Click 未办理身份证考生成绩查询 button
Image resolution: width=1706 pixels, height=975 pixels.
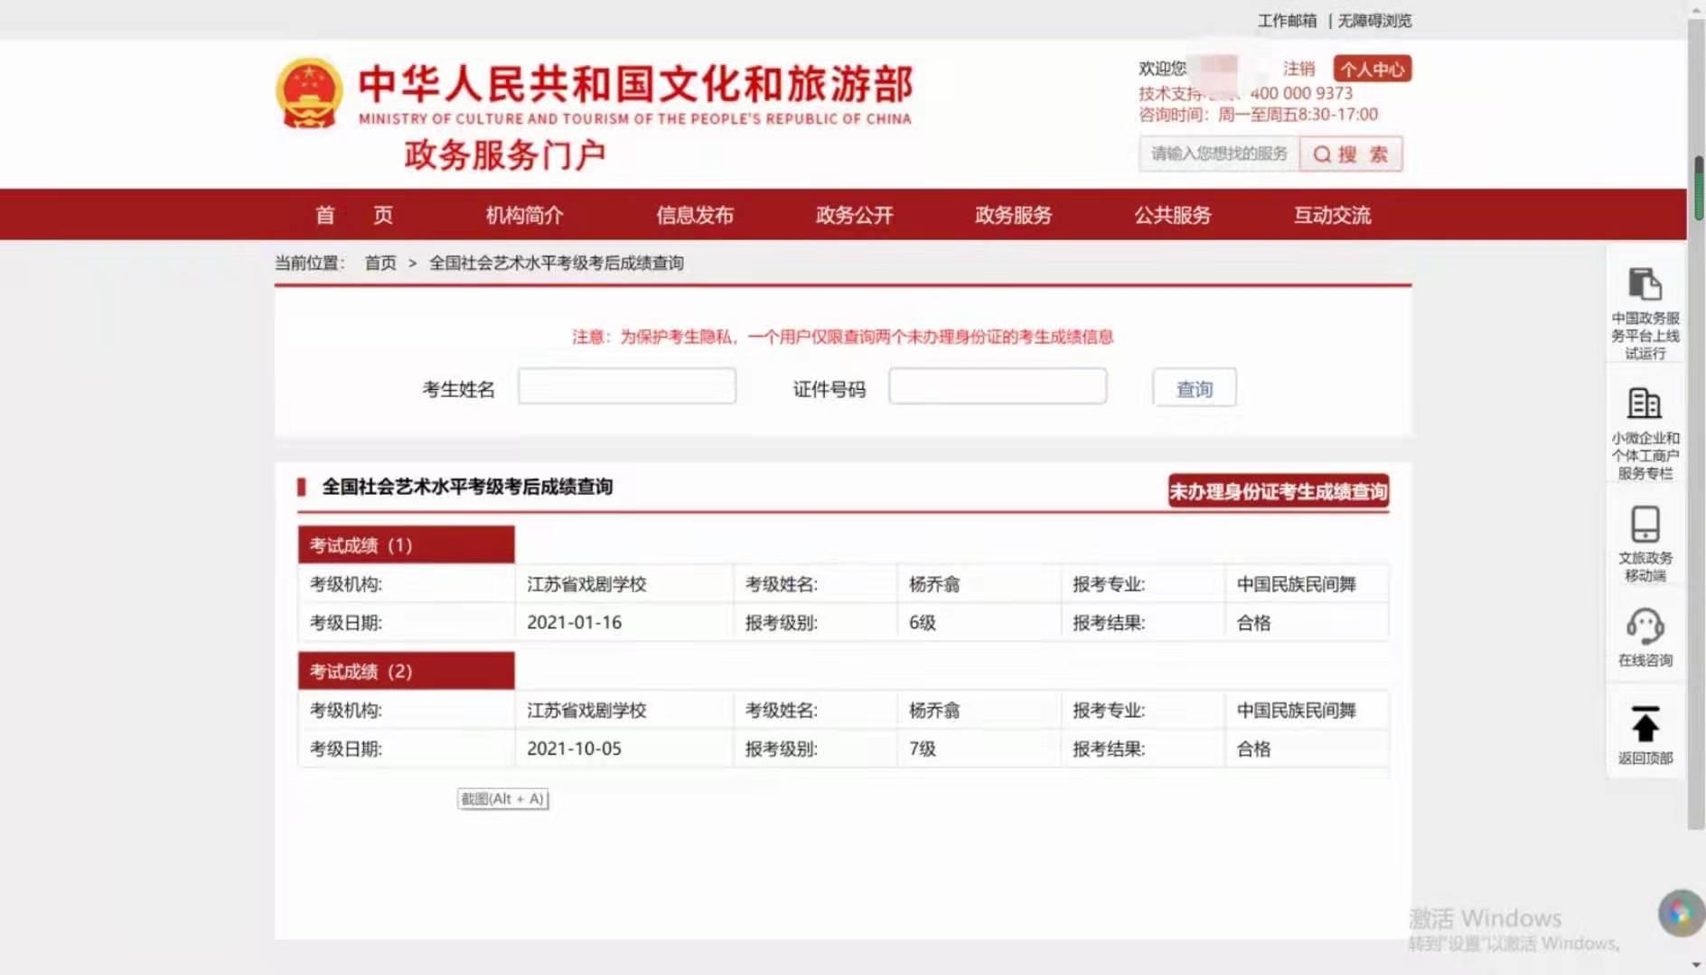[x=1278, y=491]
